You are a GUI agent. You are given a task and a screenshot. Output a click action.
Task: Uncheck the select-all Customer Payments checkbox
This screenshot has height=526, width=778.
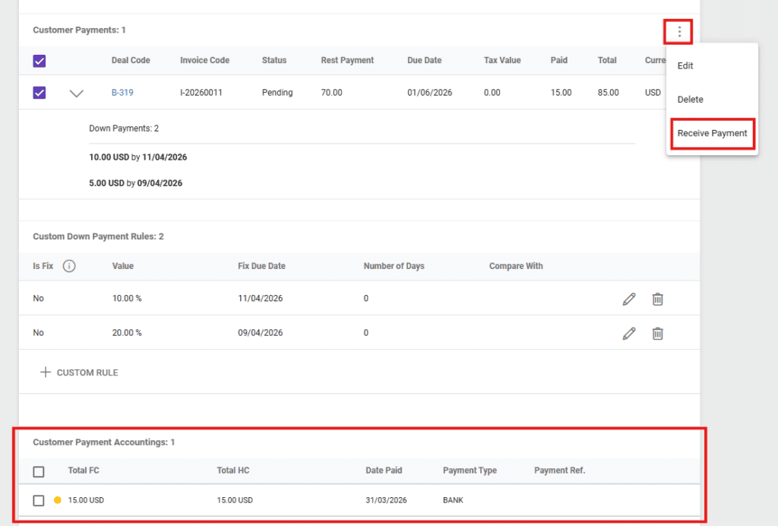click(40, 61)
